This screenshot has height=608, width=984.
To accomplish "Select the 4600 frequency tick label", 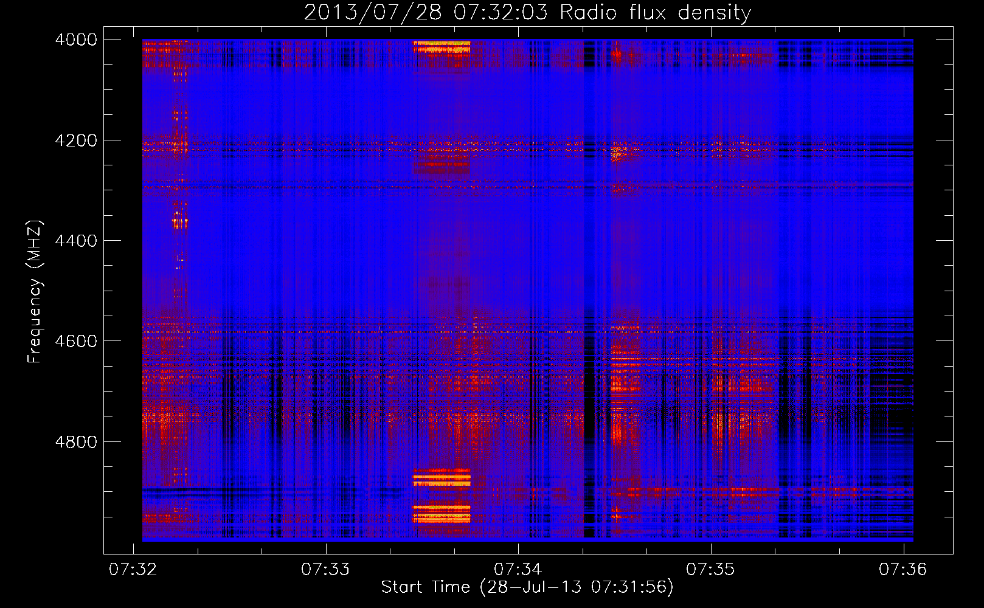I will click(x=76, y=341).
